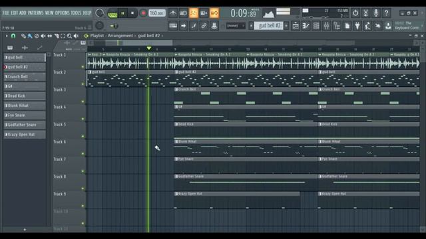This screenshot has height=239, width=426.
Task: Open the gud bell #2 pattern selector
Action: pyautogui.click(x=269, y=26)
